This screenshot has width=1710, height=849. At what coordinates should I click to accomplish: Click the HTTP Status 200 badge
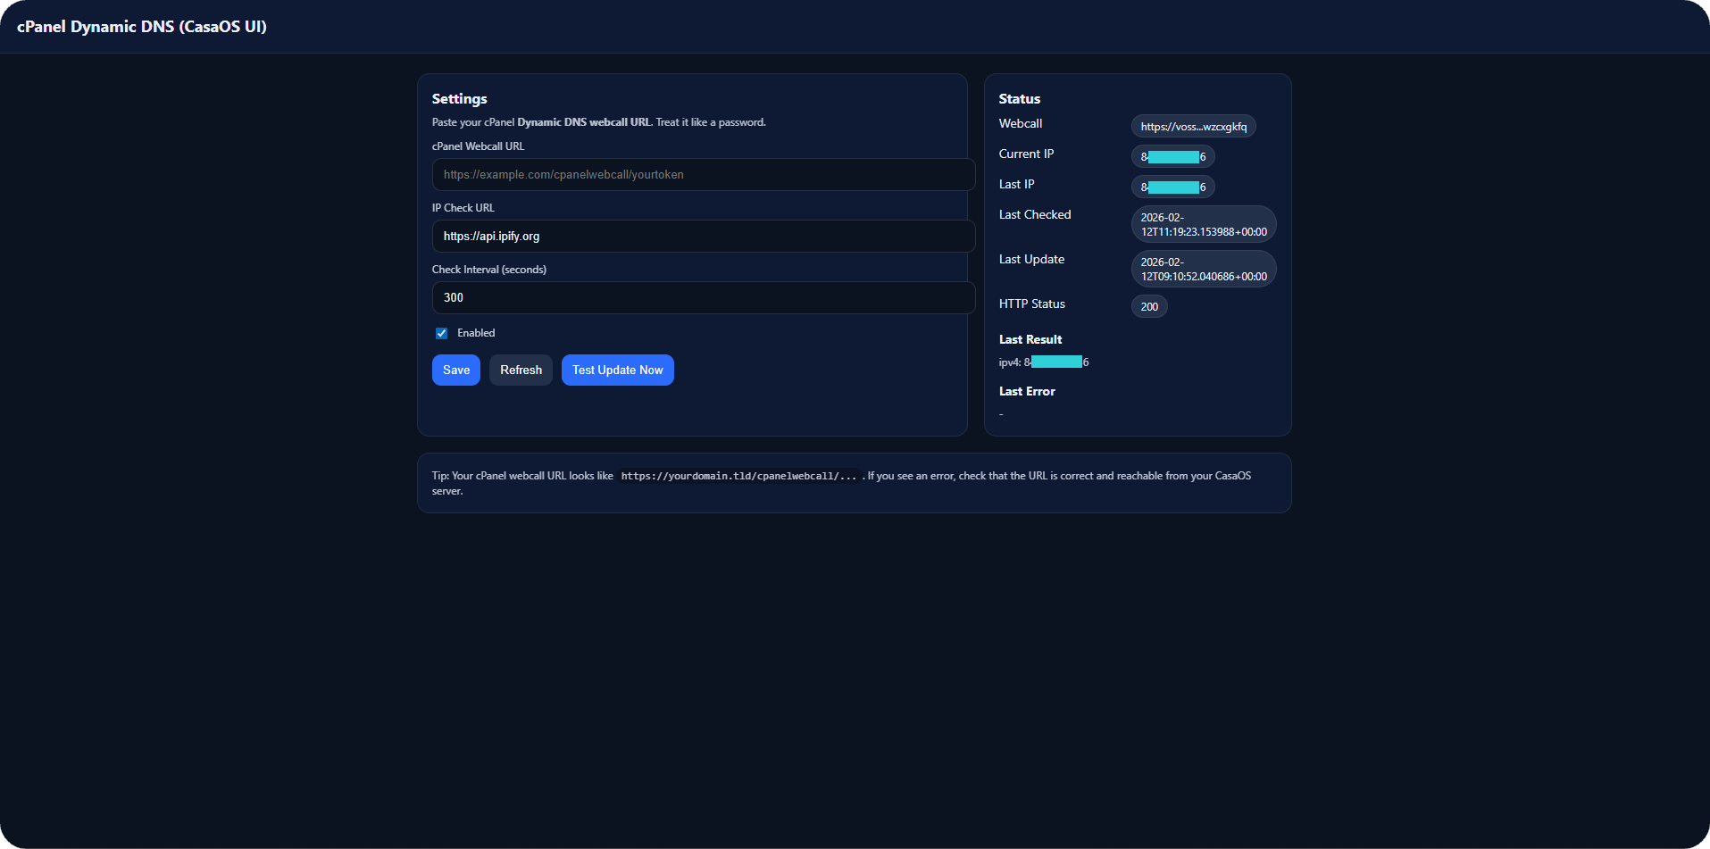1149,307
